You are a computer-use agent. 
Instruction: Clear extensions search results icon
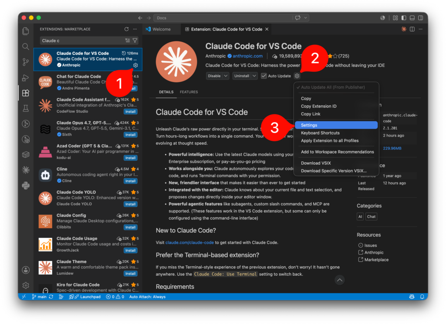pyautogui.click(x=128, y=40)
